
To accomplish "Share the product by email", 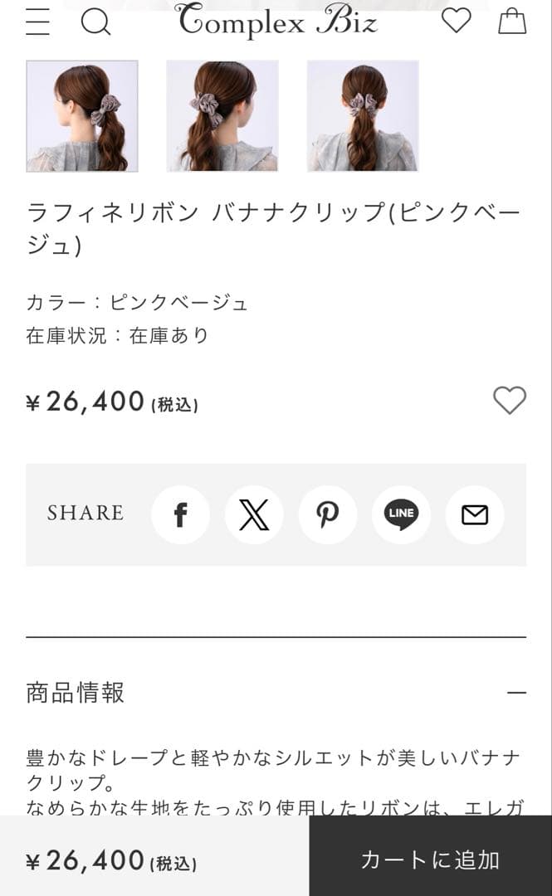I will click(474, 514).
